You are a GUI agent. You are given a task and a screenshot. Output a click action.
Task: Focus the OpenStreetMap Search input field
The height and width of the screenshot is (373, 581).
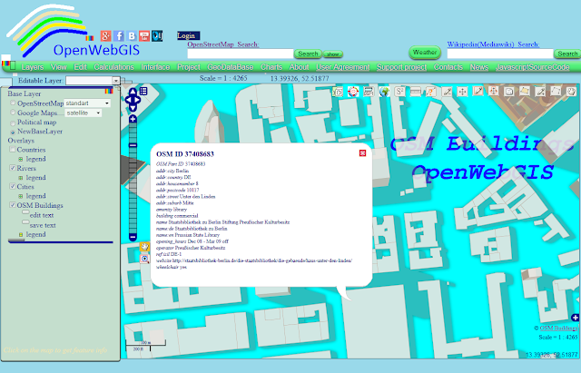coord(240,54)
